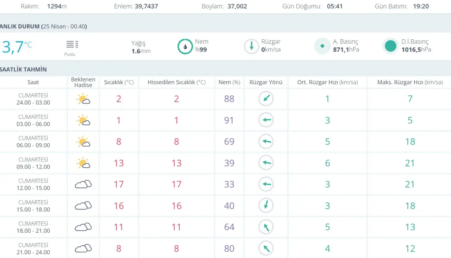This screenshot has height=258, width=451.
Task: Click the D.İ.Basınç solid green circle icon
Action: (390, 46)
